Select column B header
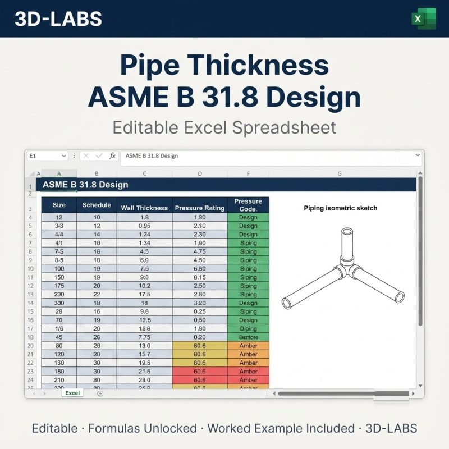449x449 pixels. coord(97,173)
